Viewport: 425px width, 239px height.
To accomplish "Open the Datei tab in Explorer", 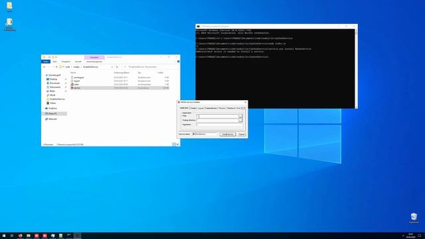I will [x=46, y=62].
